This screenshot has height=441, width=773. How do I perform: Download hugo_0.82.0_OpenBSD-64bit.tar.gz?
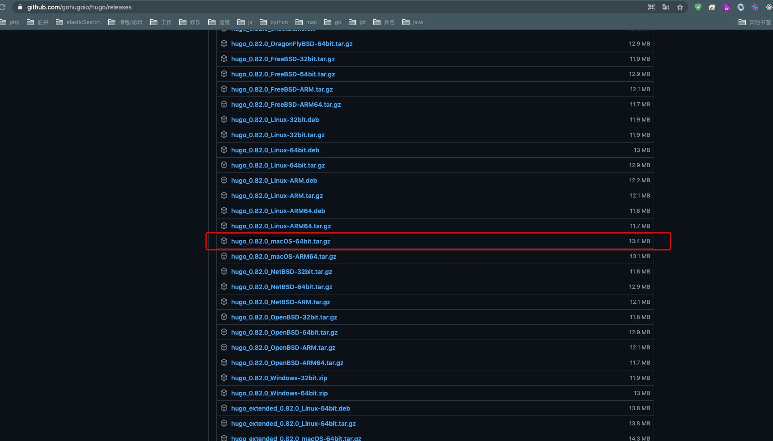(284, 332)
